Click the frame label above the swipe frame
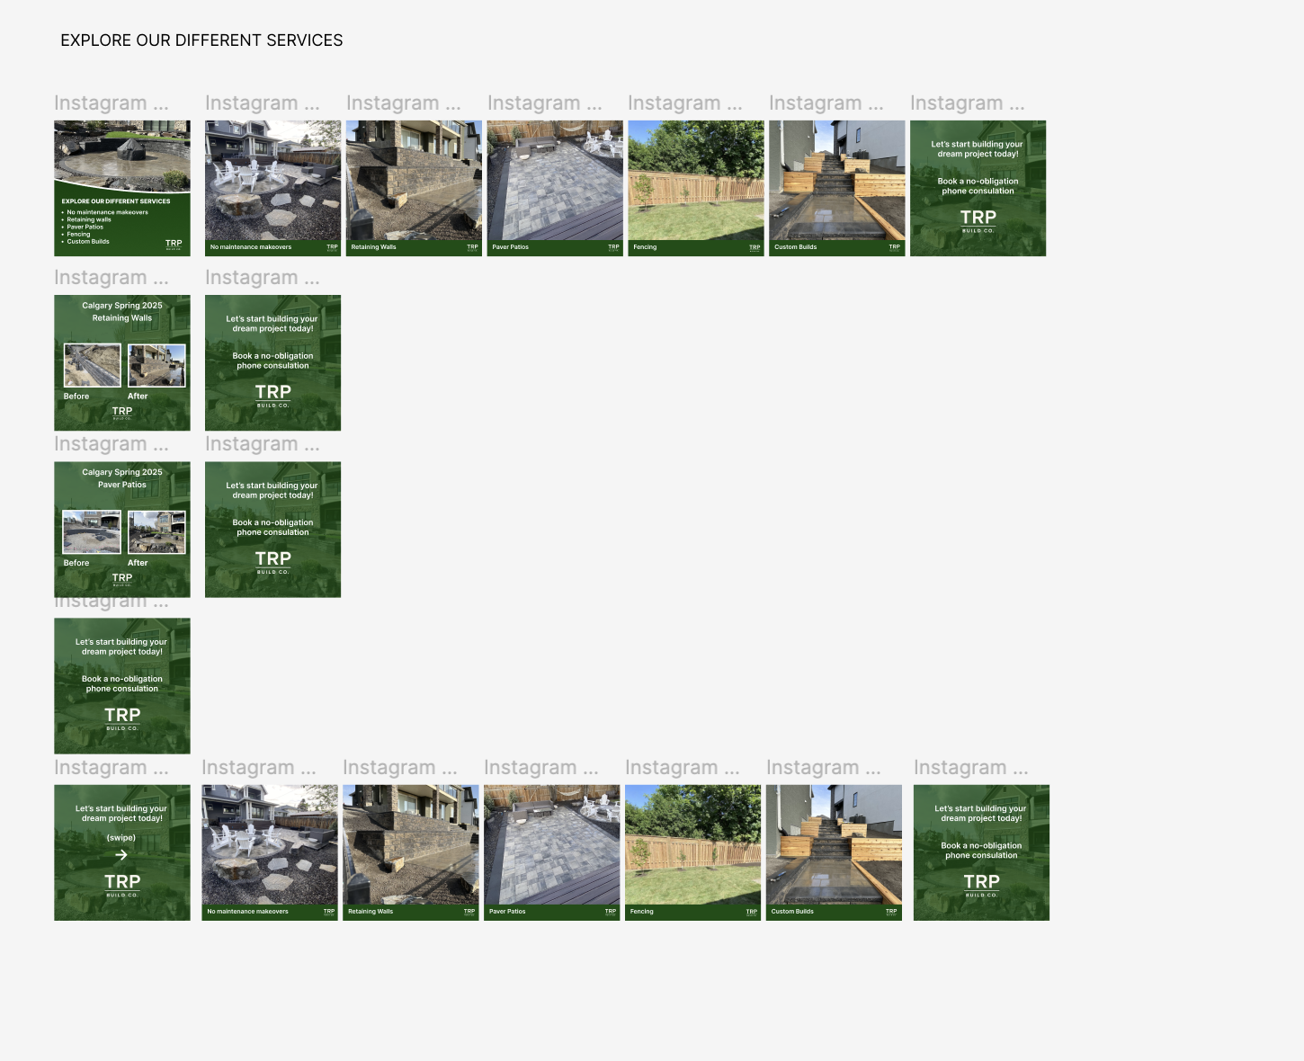 pos(111,768)
